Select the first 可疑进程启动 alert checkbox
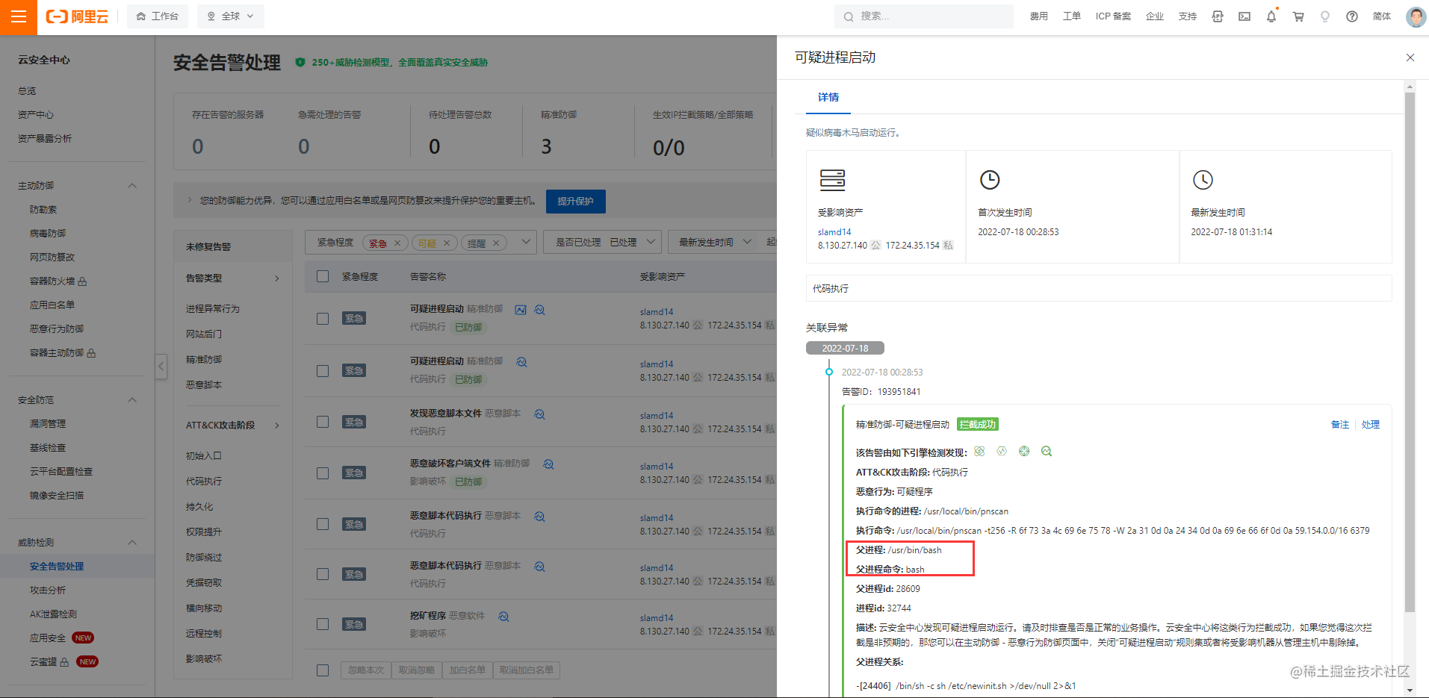1429x698 pixels. 323,319
